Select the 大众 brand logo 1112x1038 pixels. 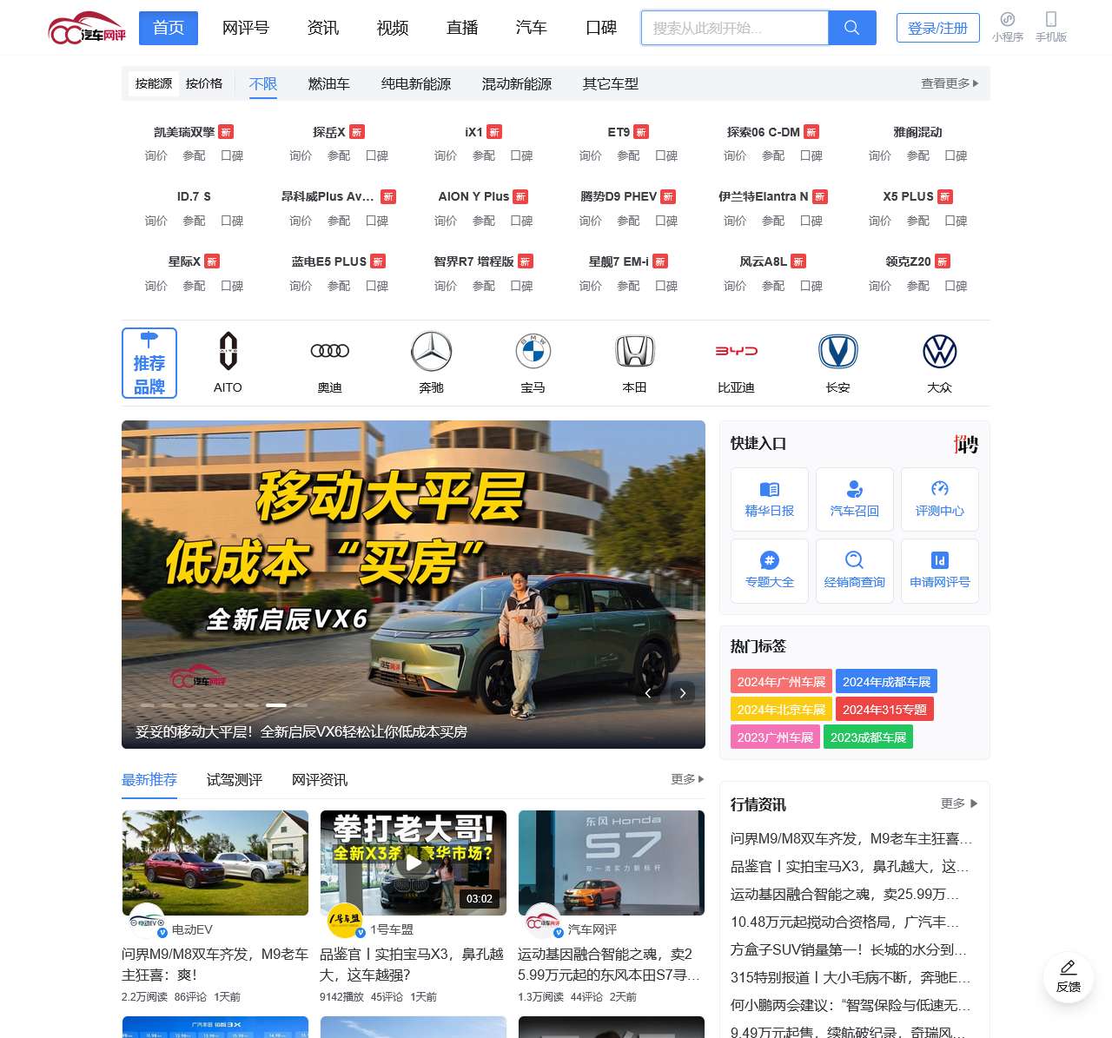point(940,351)
